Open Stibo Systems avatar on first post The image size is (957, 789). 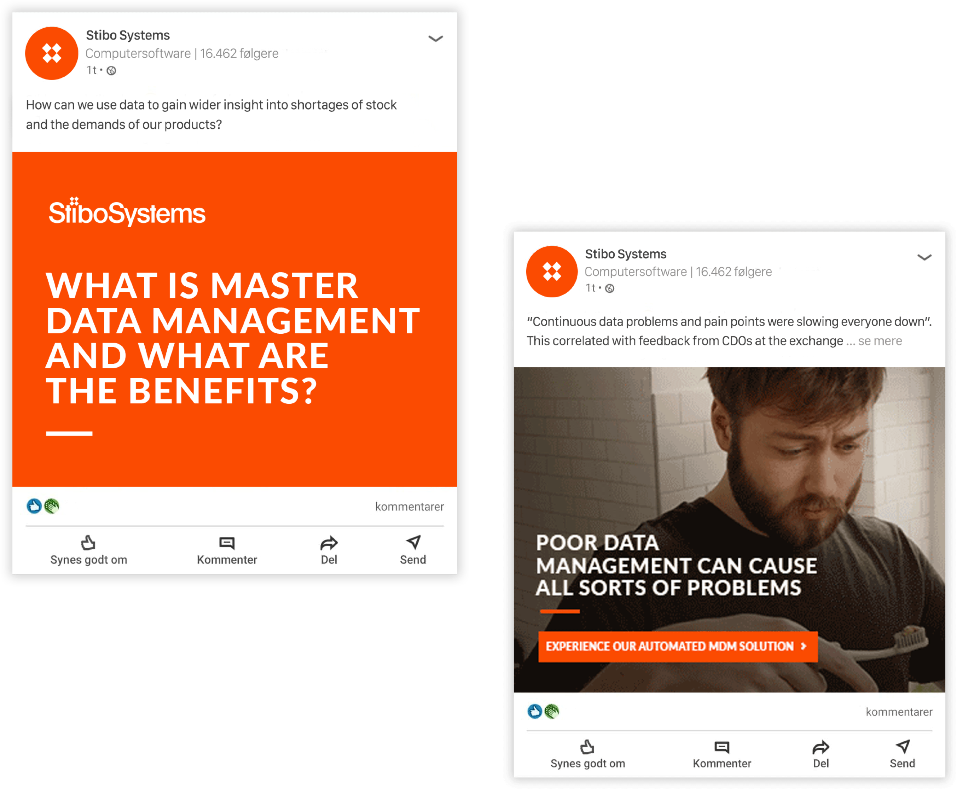51,53
